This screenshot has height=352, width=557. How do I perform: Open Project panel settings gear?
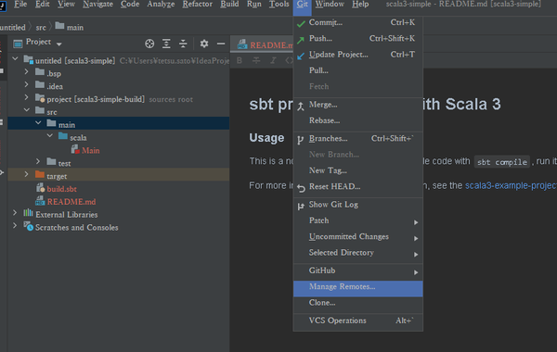pyautogui.click(x=204, y=44)
